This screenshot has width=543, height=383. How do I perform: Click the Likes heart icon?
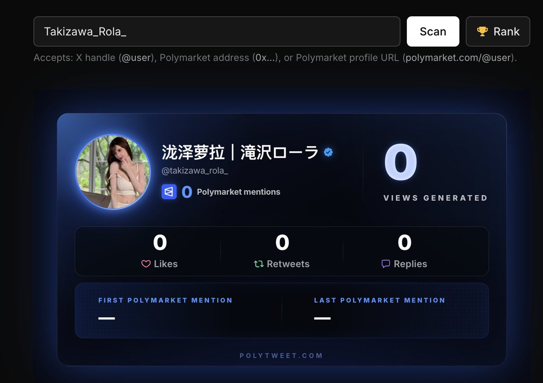pyautogui.click(x=146, y=264)
